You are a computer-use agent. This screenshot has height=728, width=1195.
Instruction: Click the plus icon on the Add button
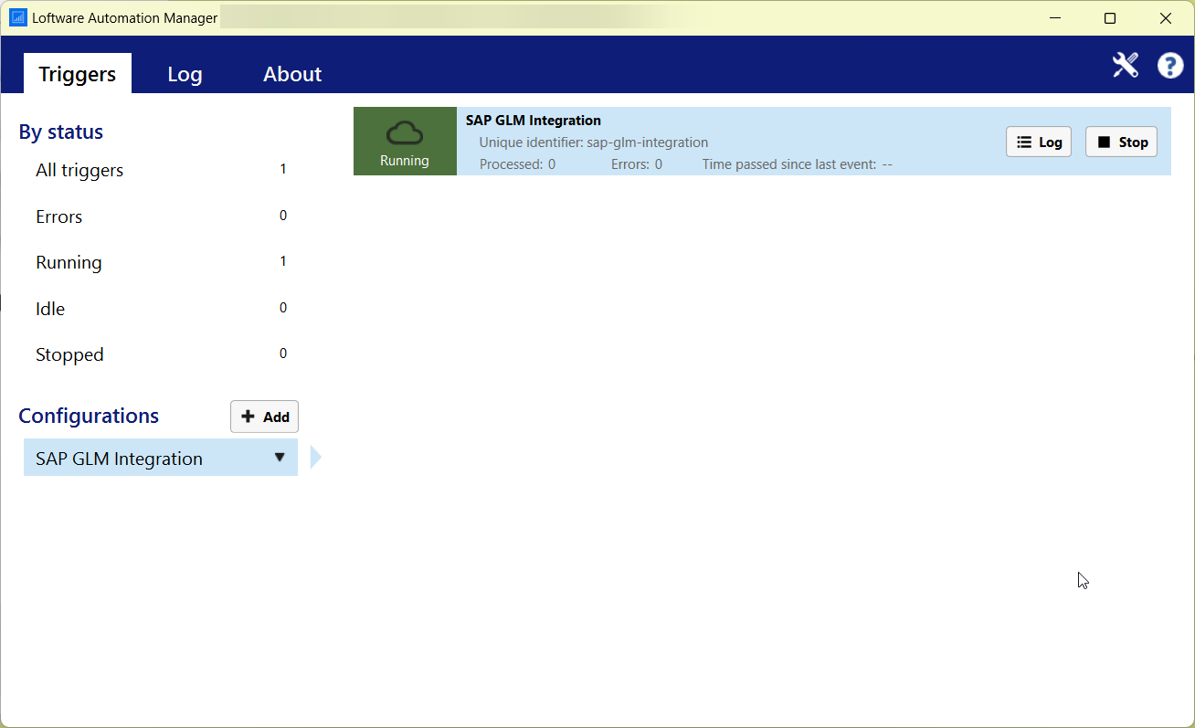[249, 416]
